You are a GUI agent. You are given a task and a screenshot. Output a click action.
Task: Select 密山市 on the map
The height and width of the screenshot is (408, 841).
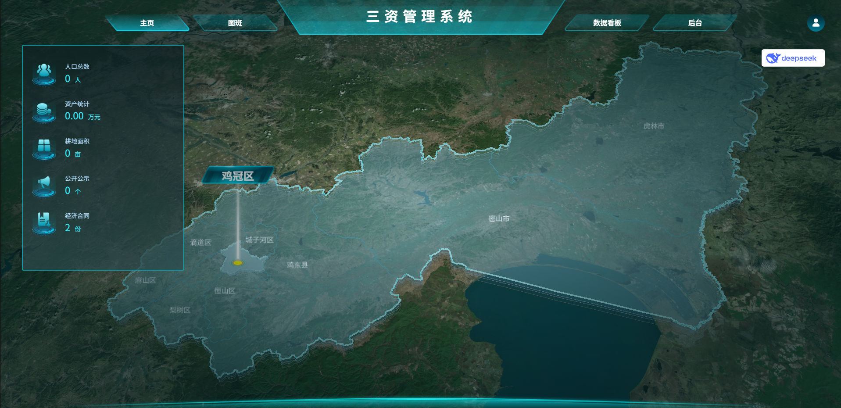click(x=499, y=218)
